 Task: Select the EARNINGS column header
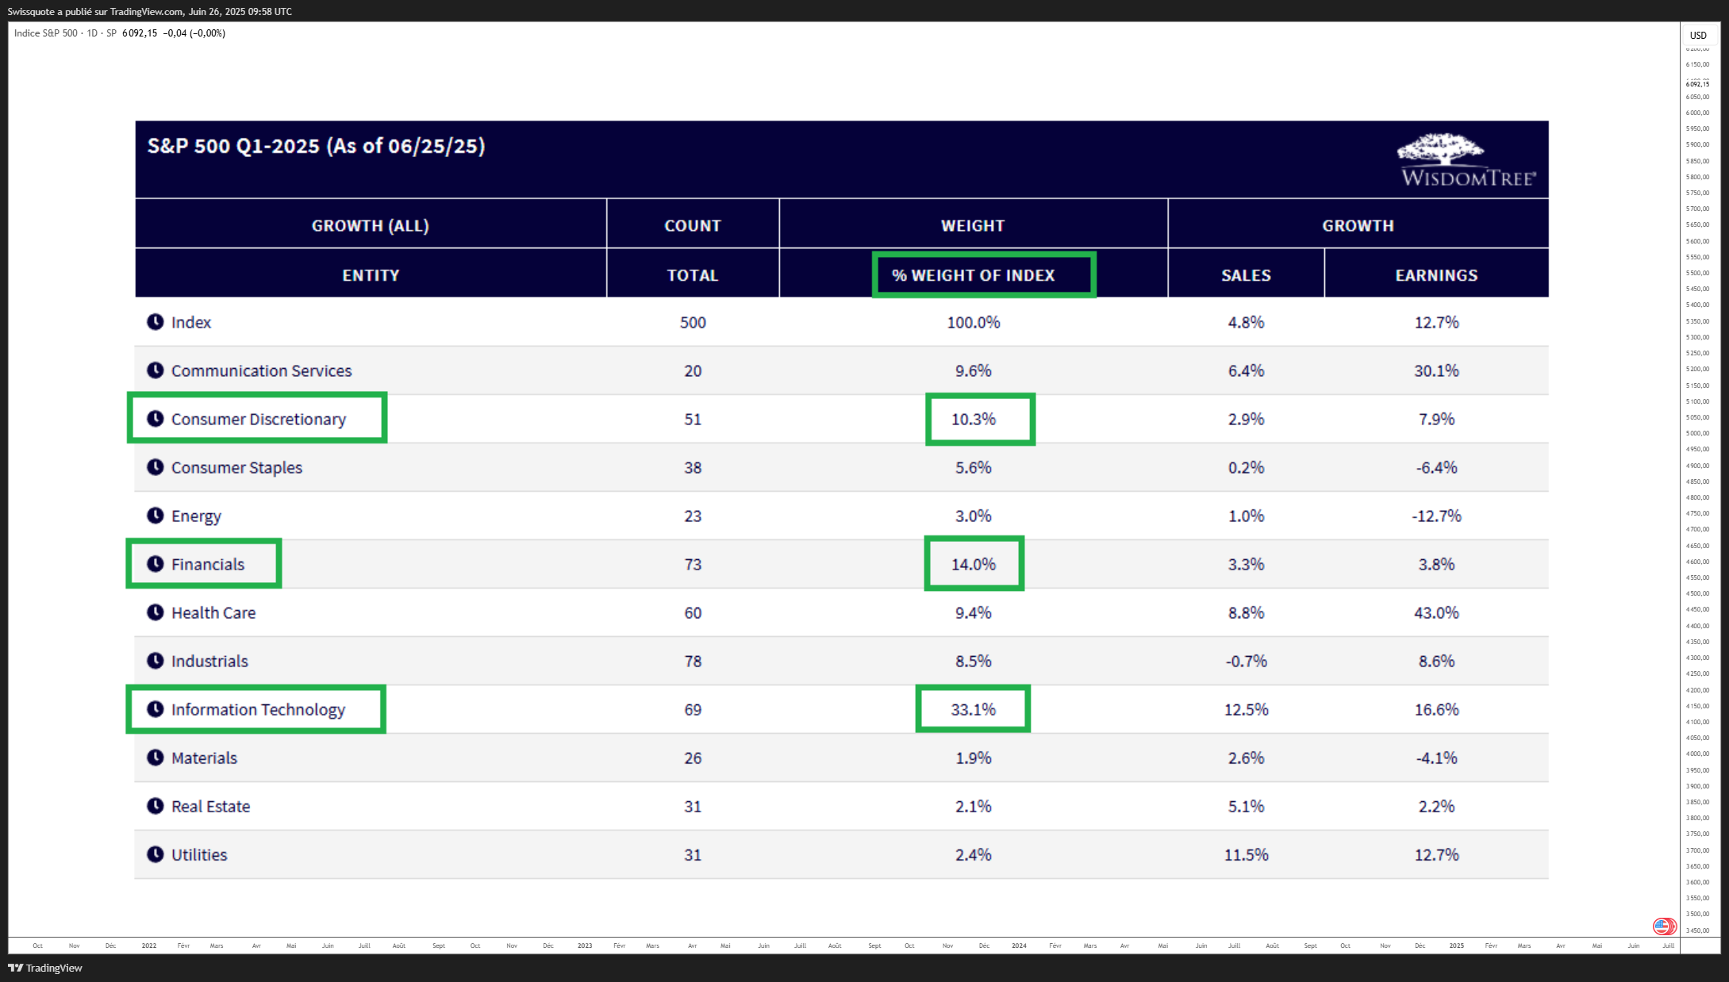(x=1436, y=275)
